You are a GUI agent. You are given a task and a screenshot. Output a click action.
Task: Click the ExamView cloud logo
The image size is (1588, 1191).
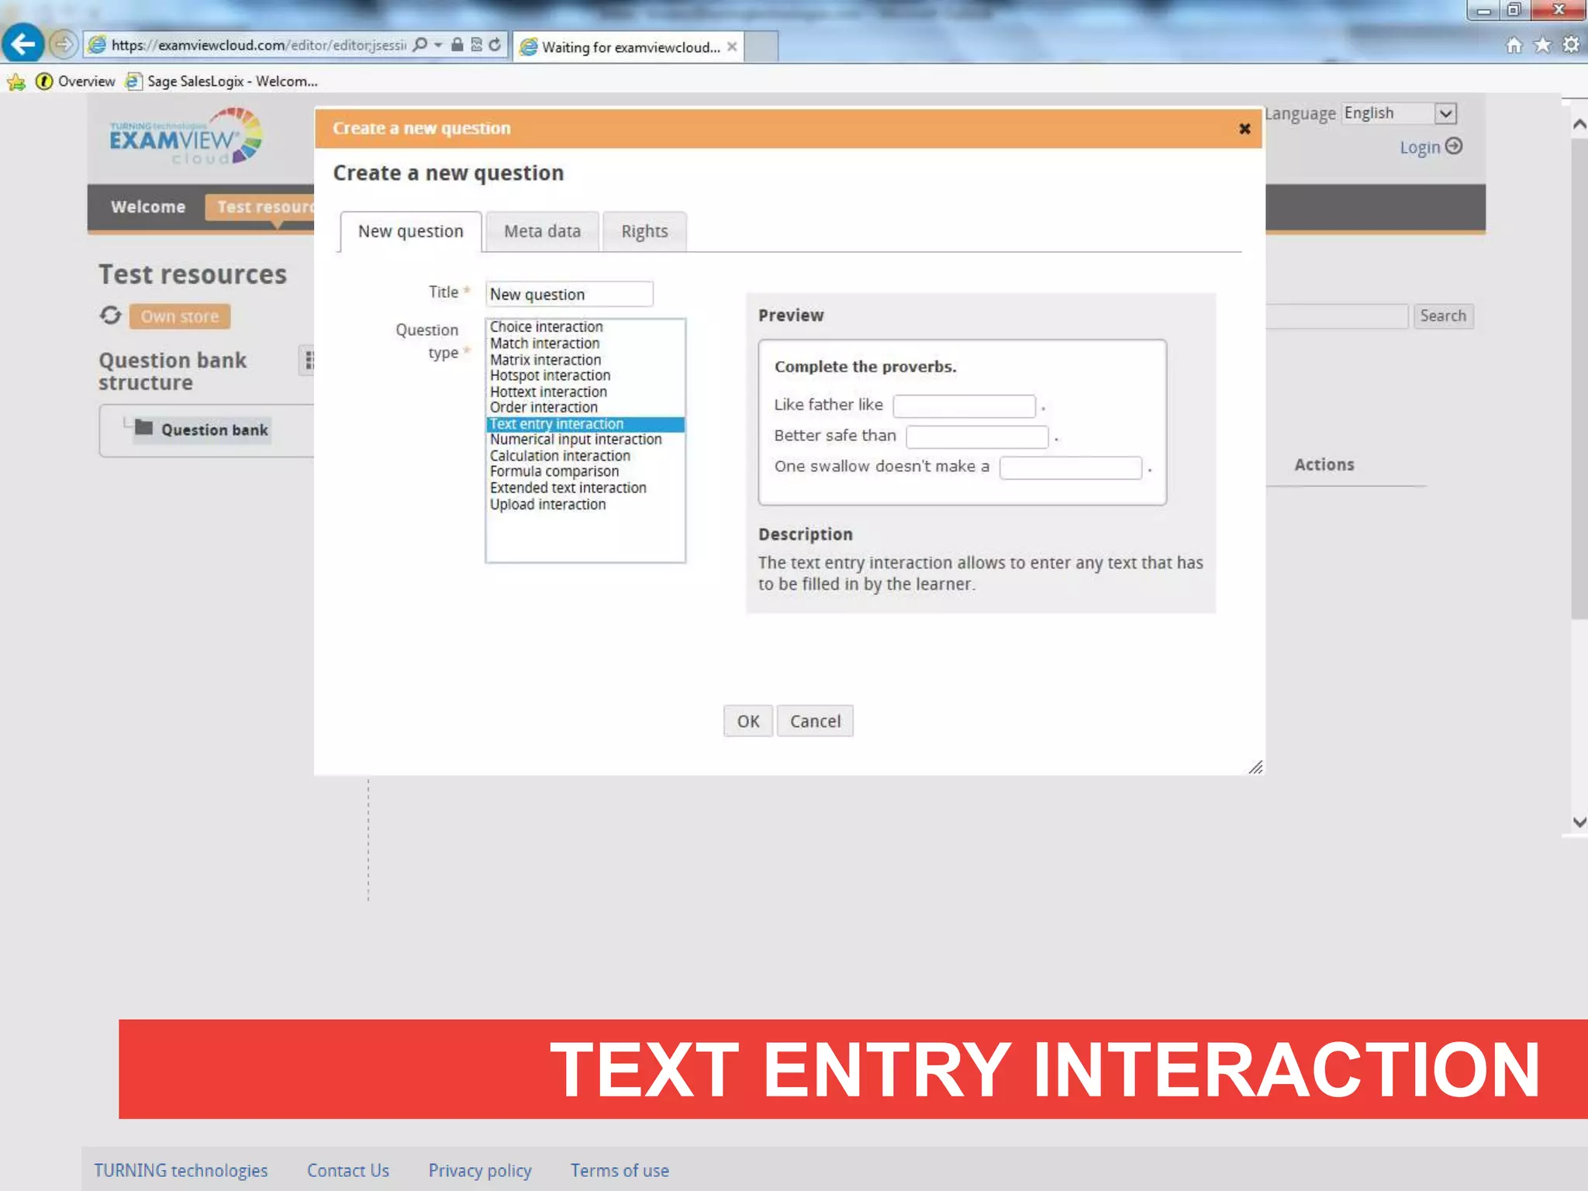(x=185, y=136)
